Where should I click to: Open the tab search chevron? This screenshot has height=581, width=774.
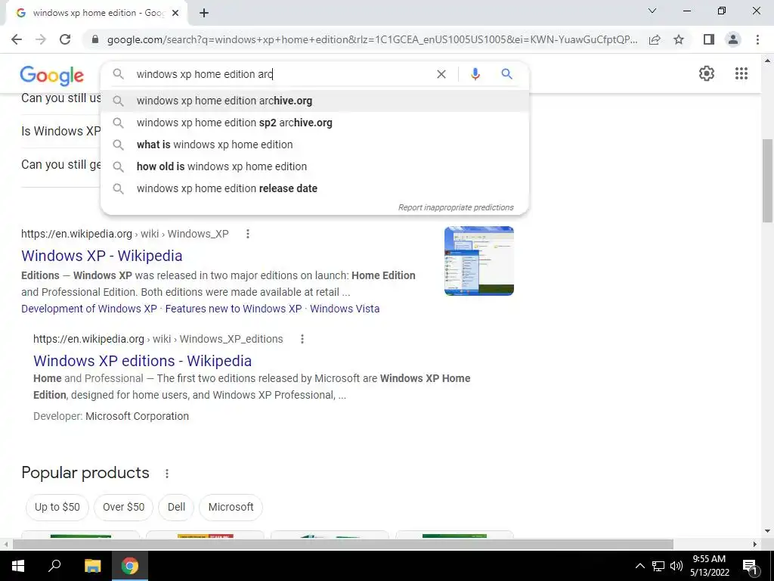click(652, 11)
